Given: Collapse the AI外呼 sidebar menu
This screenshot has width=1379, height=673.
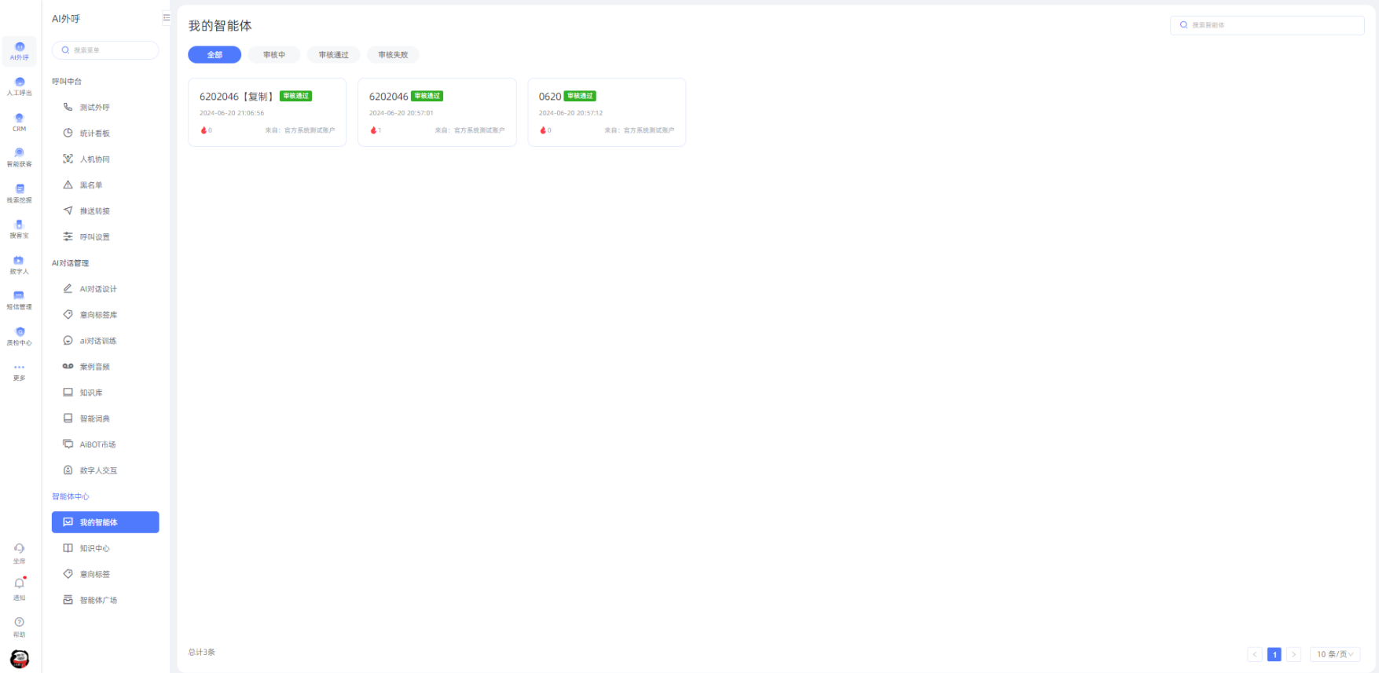Looking at the screenshot, I should [x=166, y=17].
